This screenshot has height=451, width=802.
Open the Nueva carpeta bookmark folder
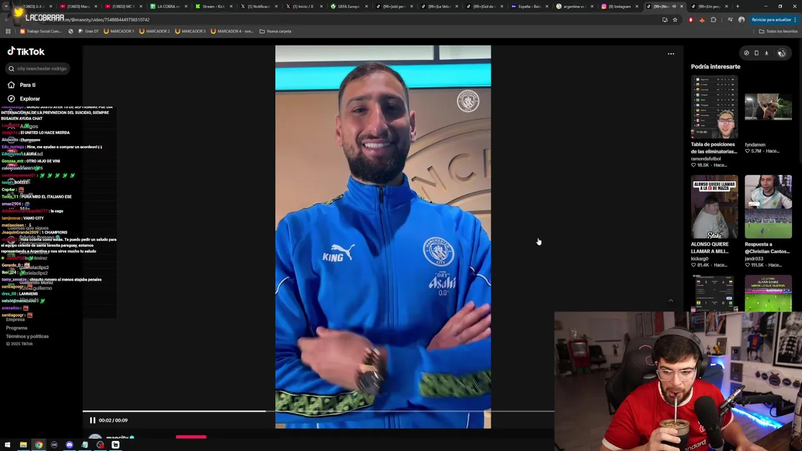[276, 31]
